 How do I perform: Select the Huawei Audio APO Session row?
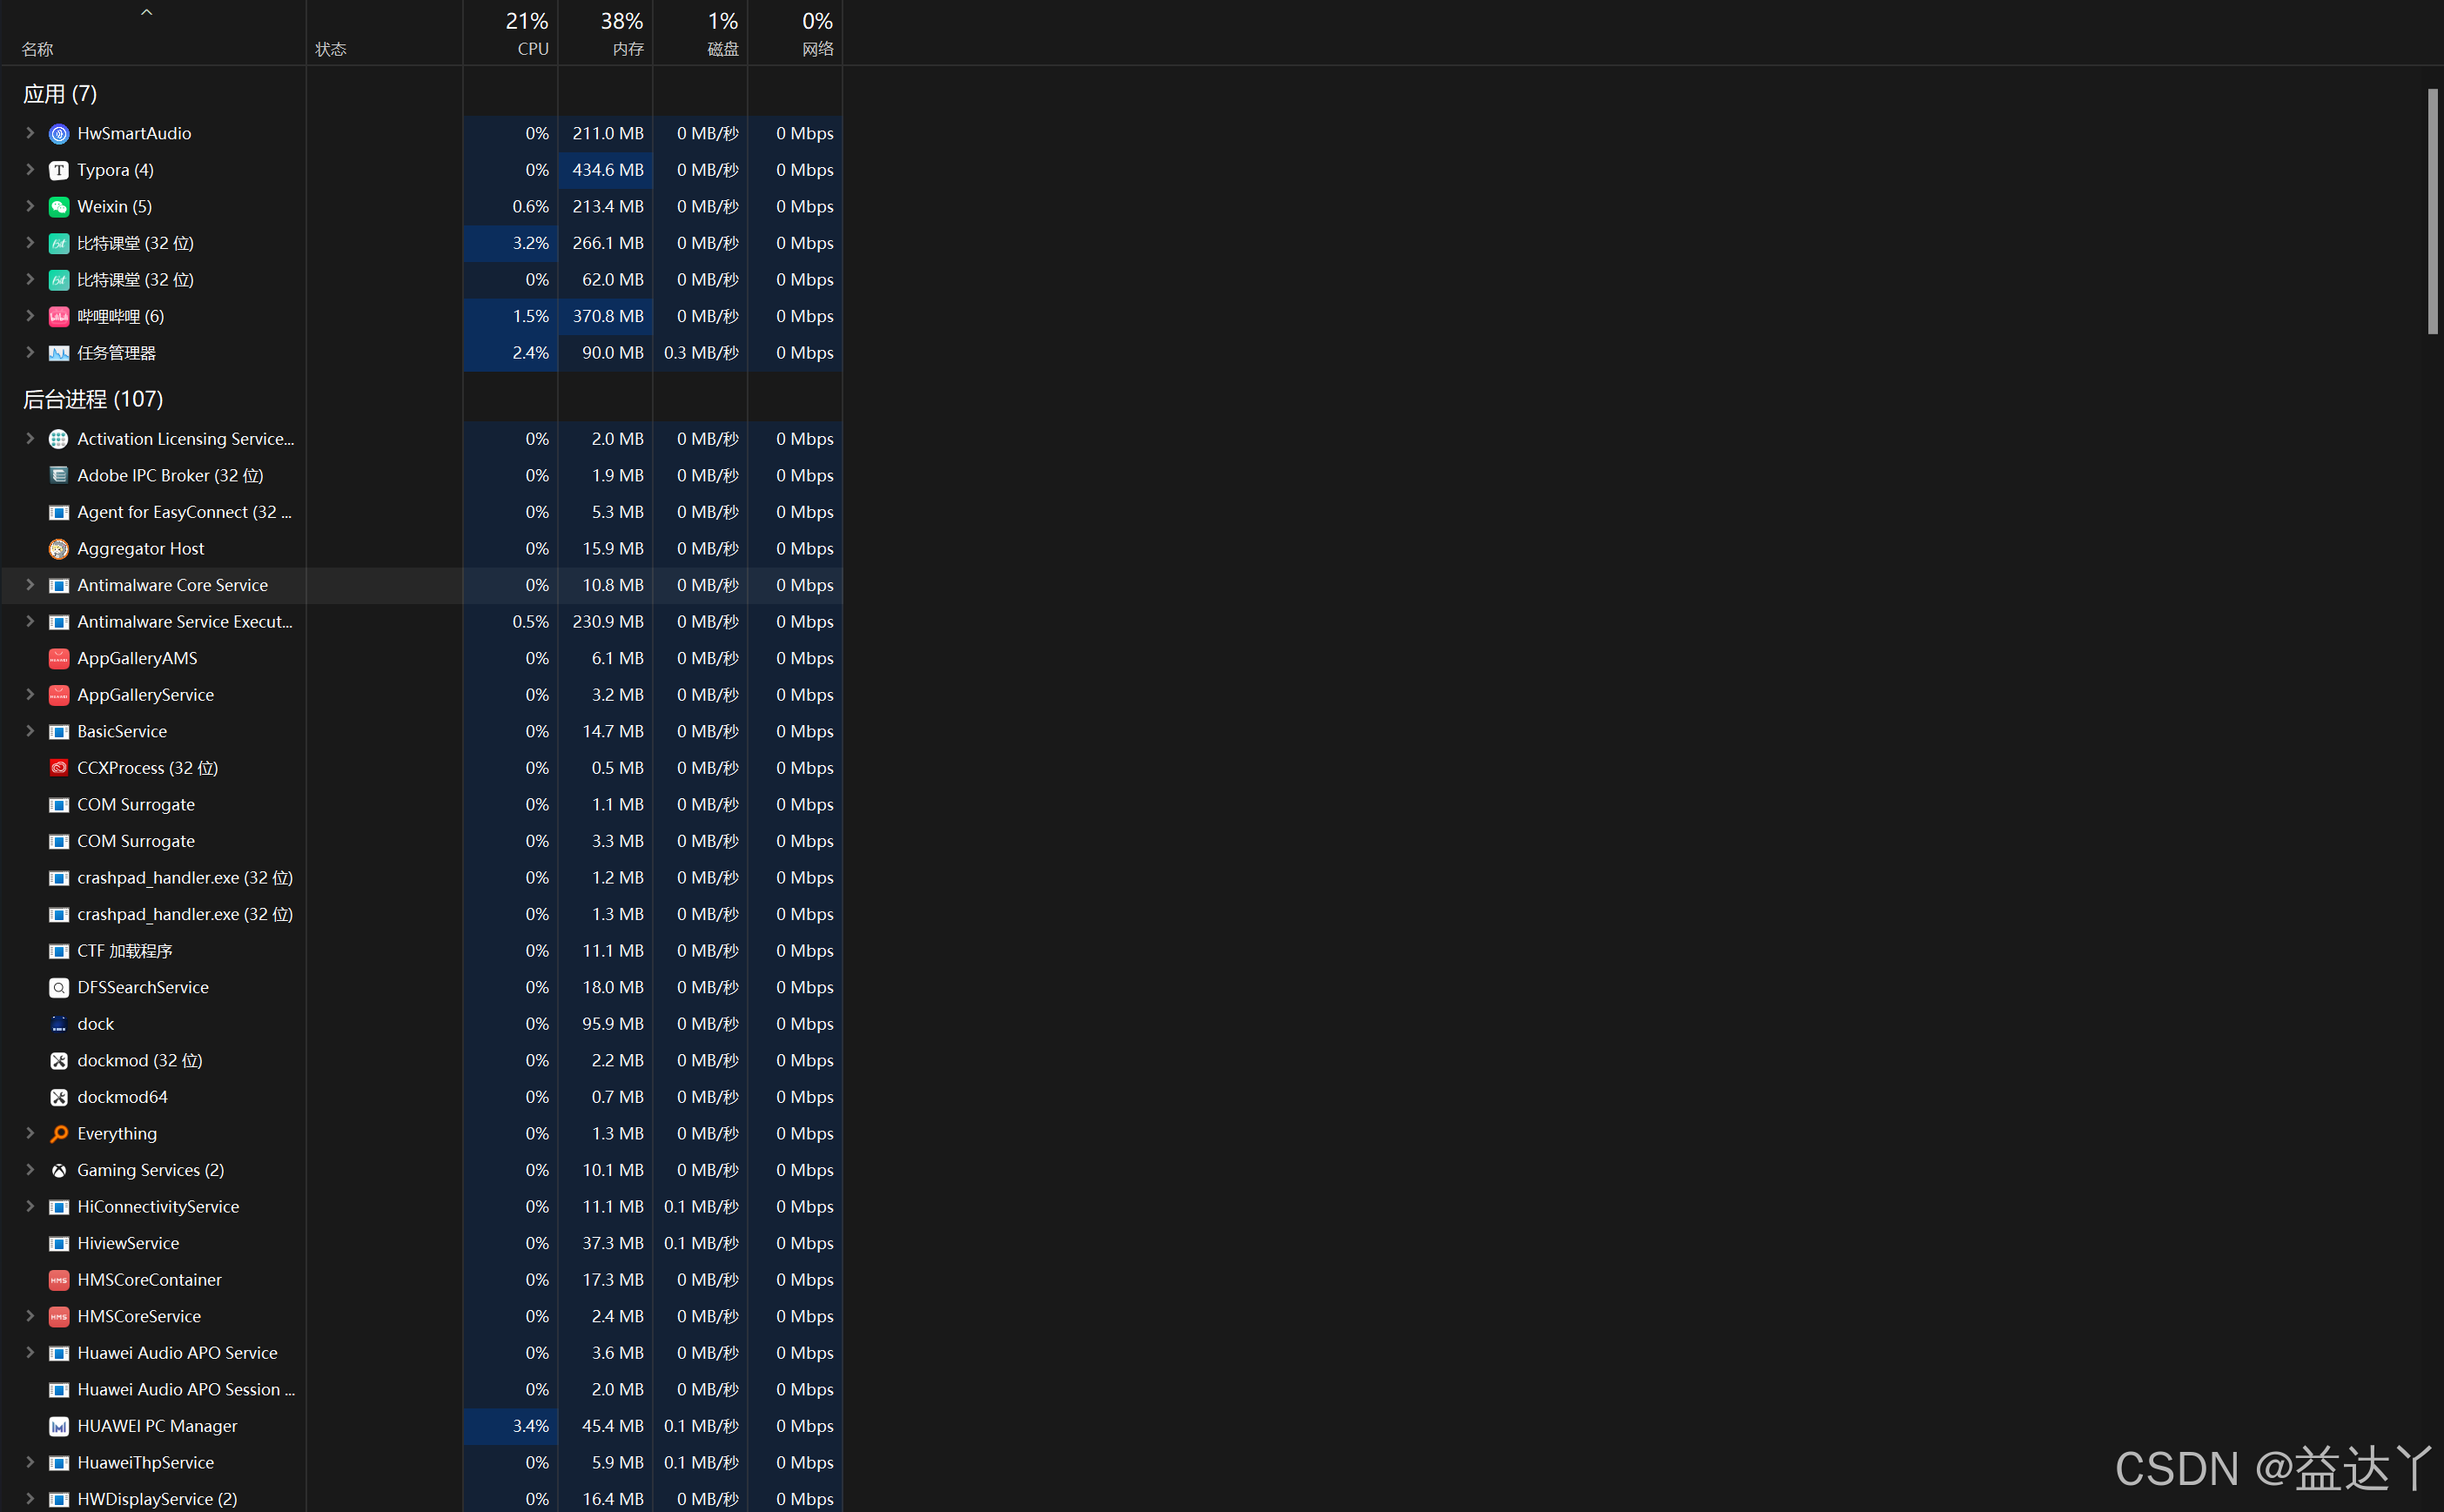coord(422,1390)
